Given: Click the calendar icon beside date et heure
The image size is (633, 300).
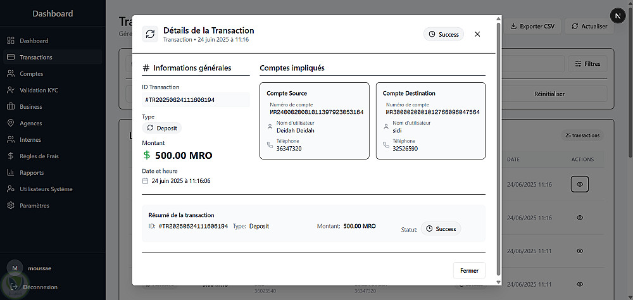Looking at the screenshot, I should 146,181.
